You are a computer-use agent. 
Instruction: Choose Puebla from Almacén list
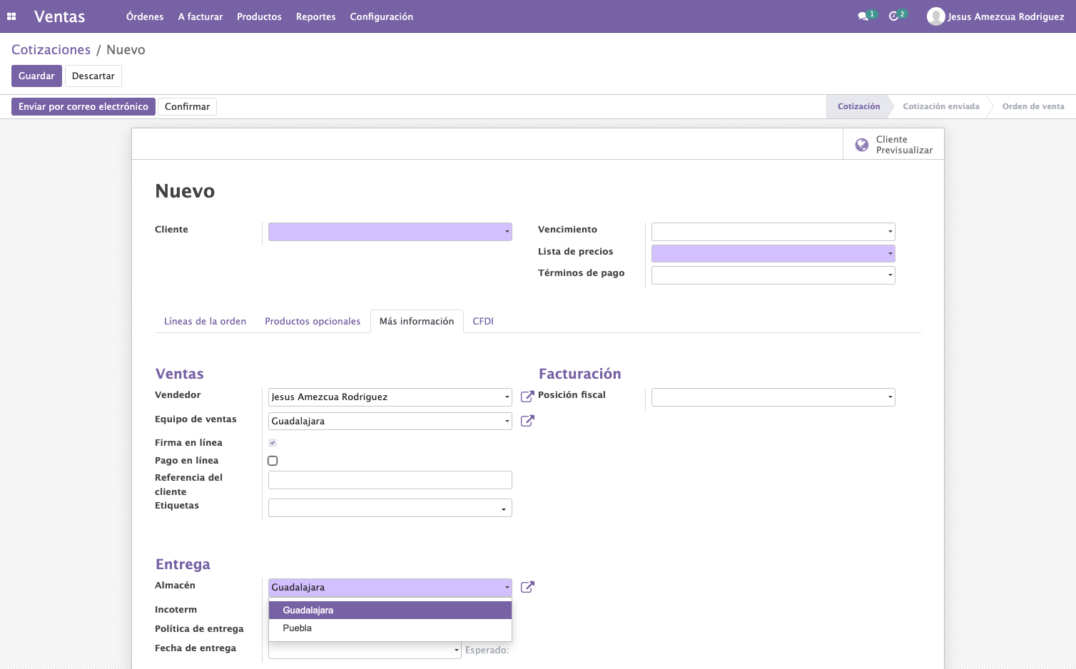click(390, 628)
